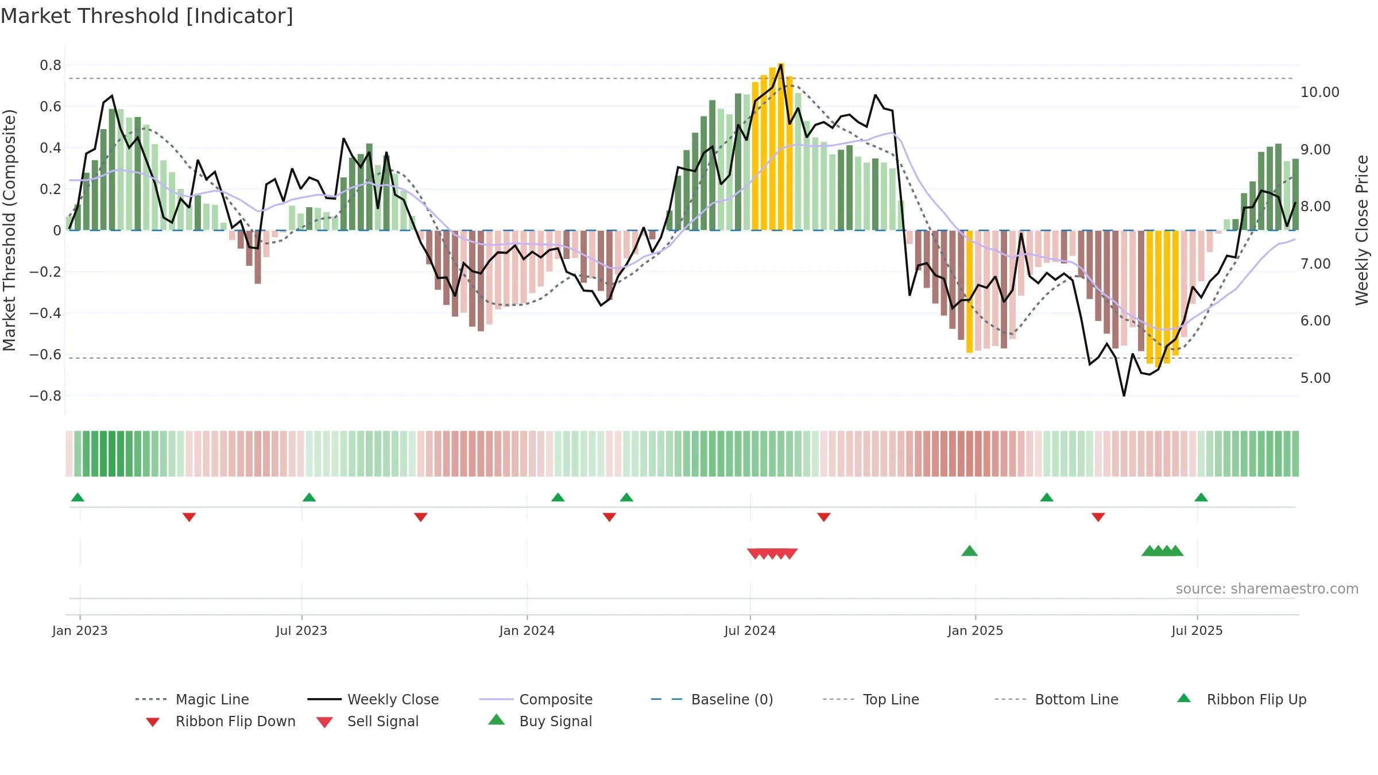This screenshot has height=775, width=1378.
Task: Click the 5.00 weekly close price label
Action: tap(1315, 378)
